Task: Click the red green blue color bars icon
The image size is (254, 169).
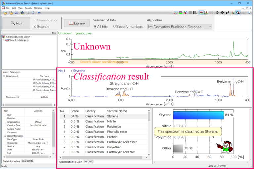Action: [180, 13]
